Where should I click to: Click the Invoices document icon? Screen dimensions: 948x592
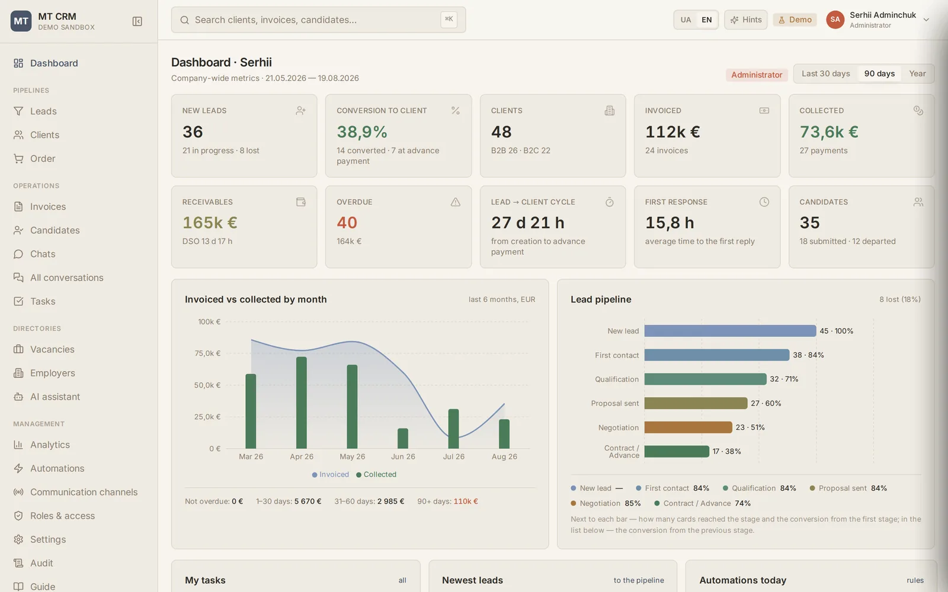tap(18, 207)
